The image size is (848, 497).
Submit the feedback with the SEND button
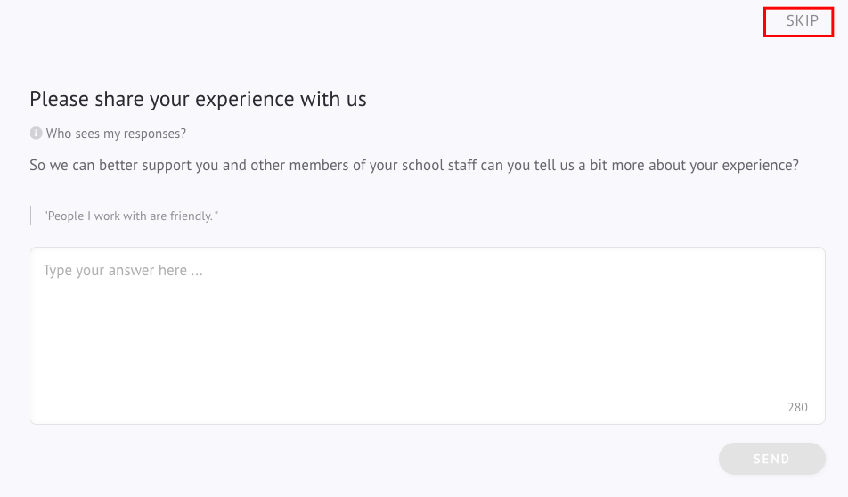(771, 459)
